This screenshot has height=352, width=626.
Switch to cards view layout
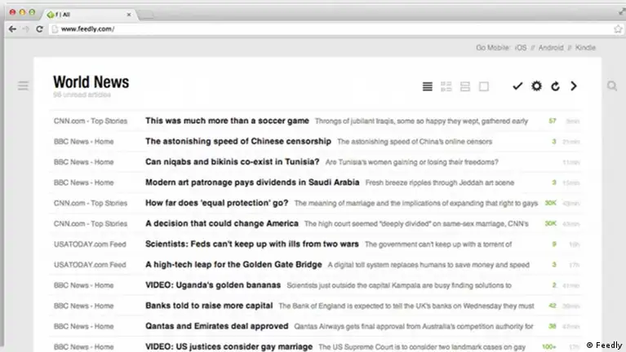(x=465, y=86)
